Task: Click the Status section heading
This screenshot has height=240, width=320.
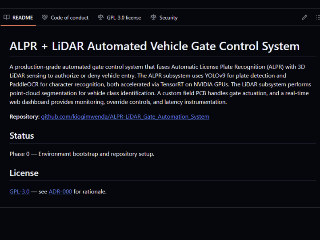Action: (22, 136)
